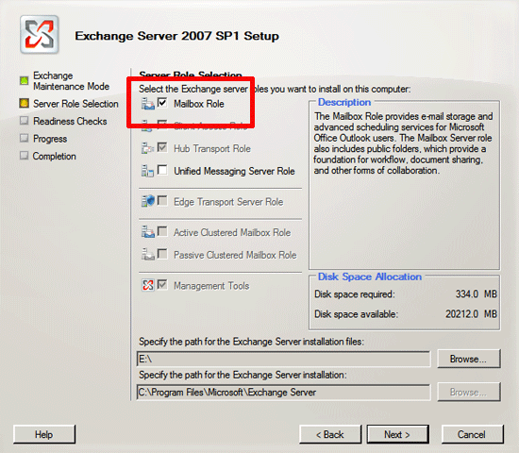Toggle the Edge Transport Server Role checkbox
The width and height of the screenshot is (519, 453).
pyautogui.click(x=162, y=200)
